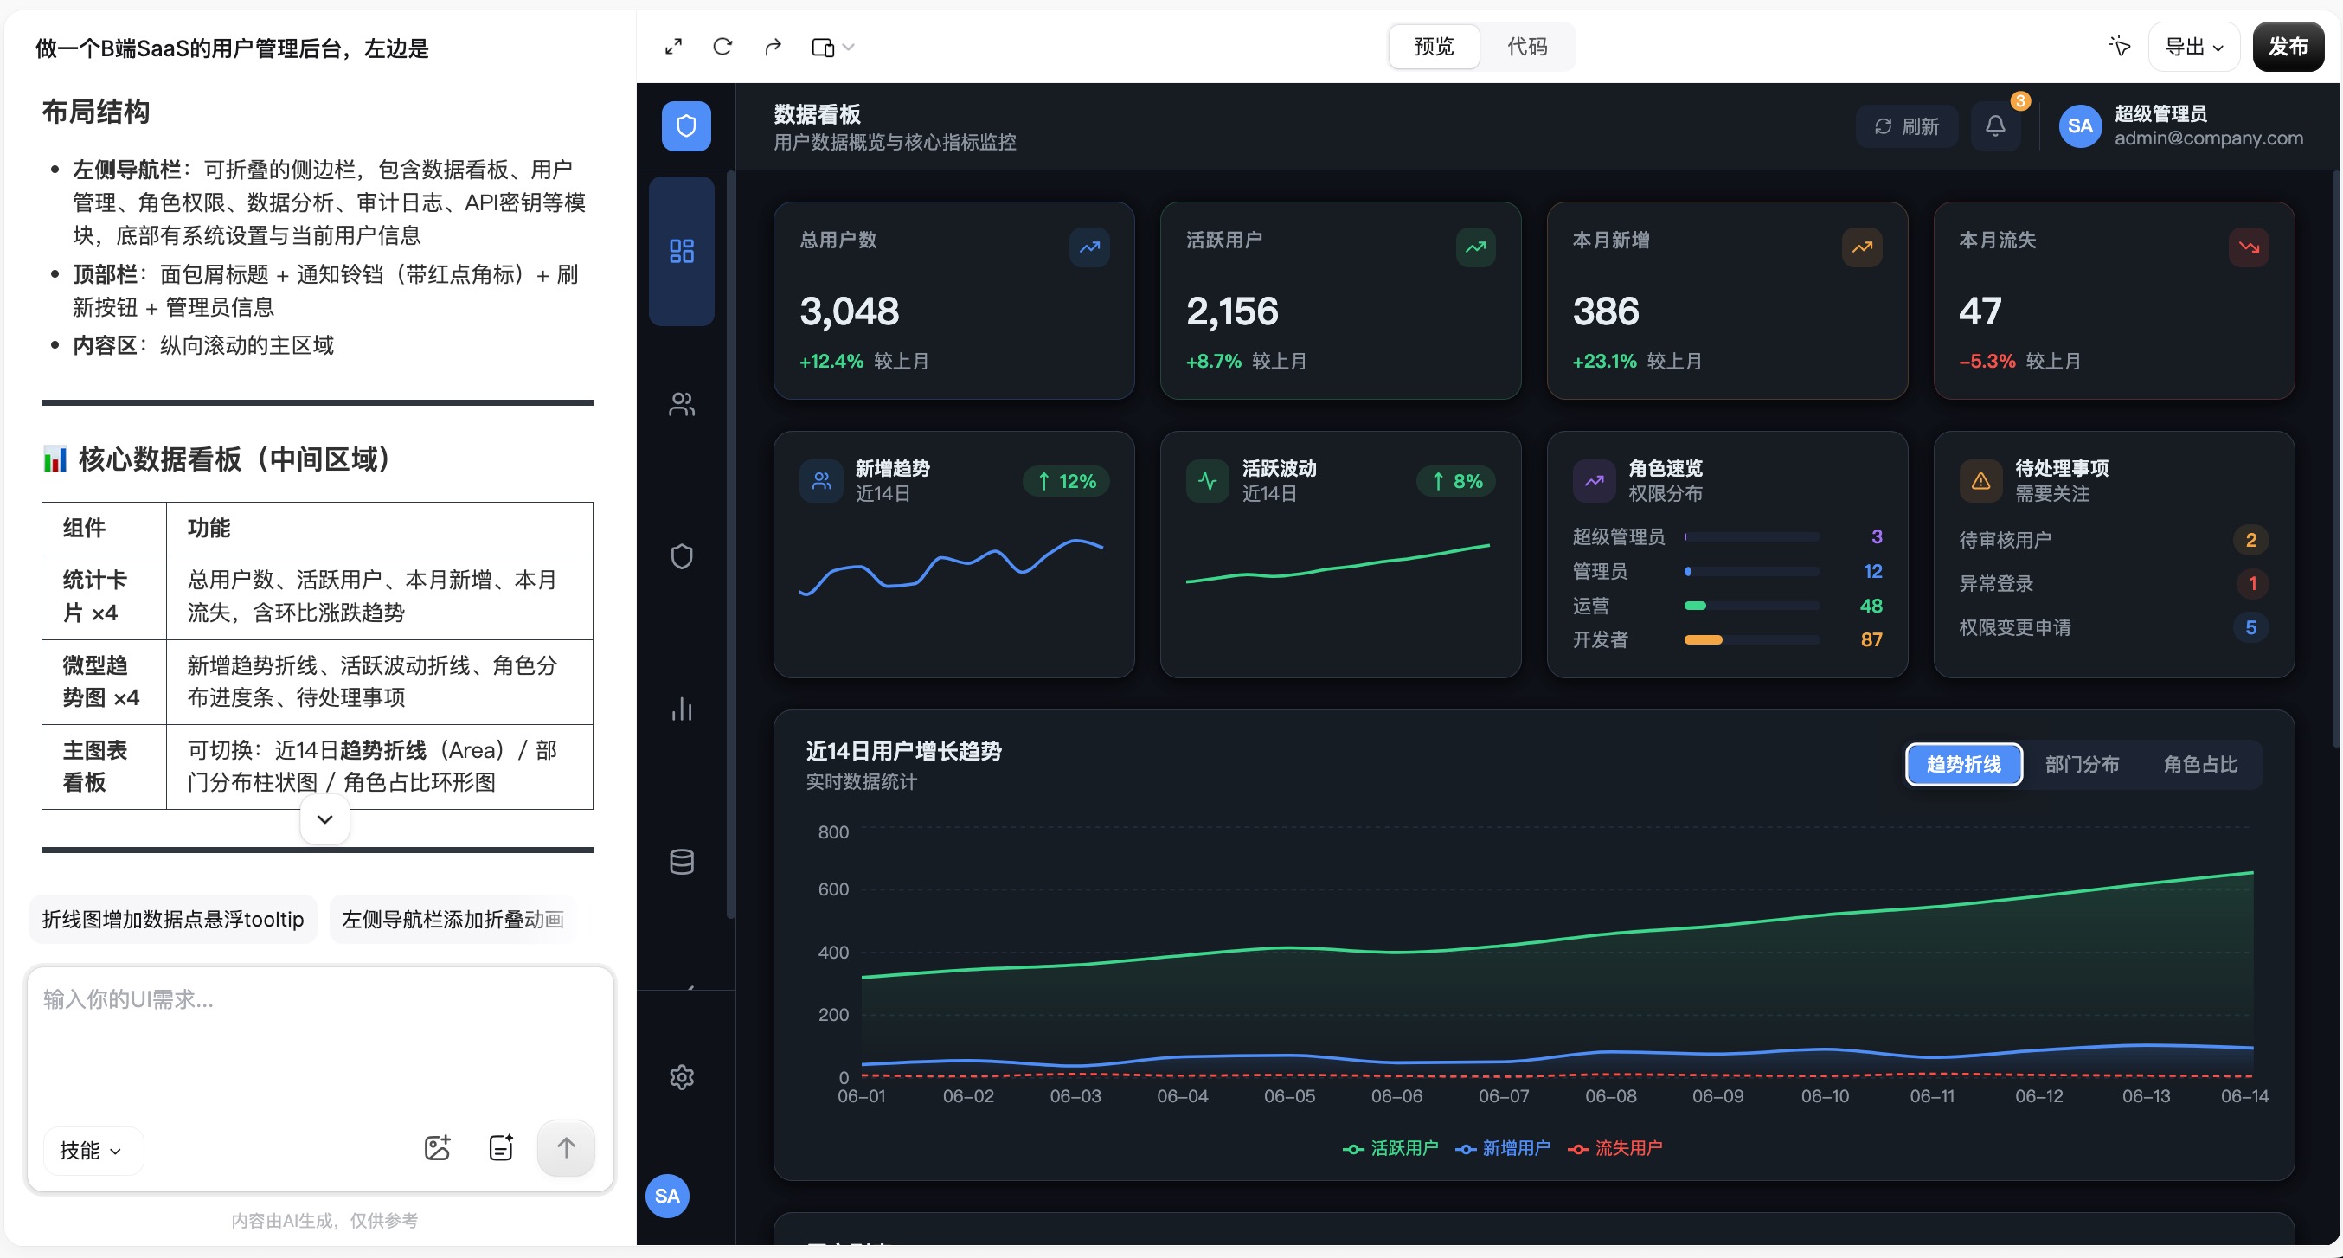Open the 导出 dropdown
This screenshot has height=1258, width=2343.
(2193, 47)
